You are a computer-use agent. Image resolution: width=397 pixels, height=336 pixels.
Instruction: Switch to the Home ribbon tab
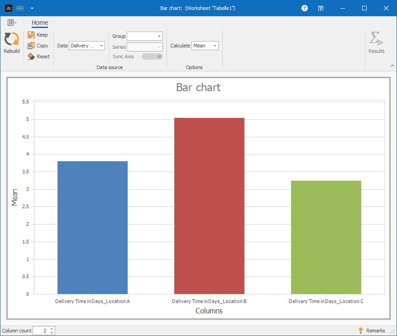tap(40, 23)
